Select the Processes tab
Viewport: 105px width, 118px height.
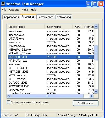(x=28, y=17)
